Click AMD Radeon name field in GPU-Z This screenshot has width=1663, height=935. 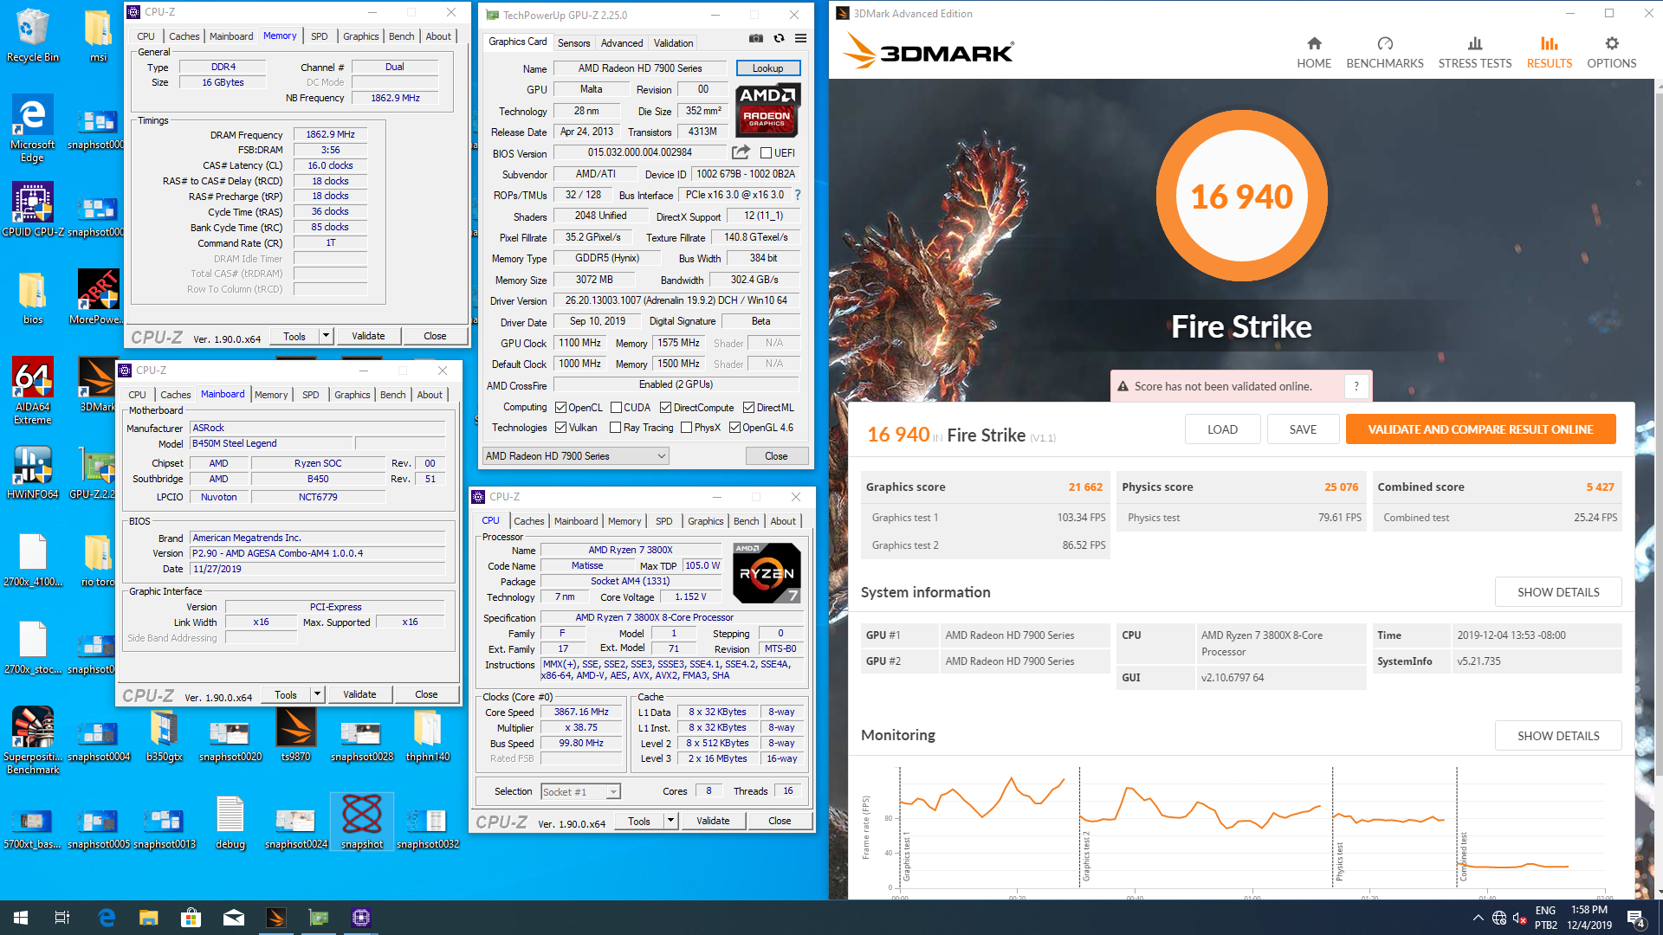(640, 68)
